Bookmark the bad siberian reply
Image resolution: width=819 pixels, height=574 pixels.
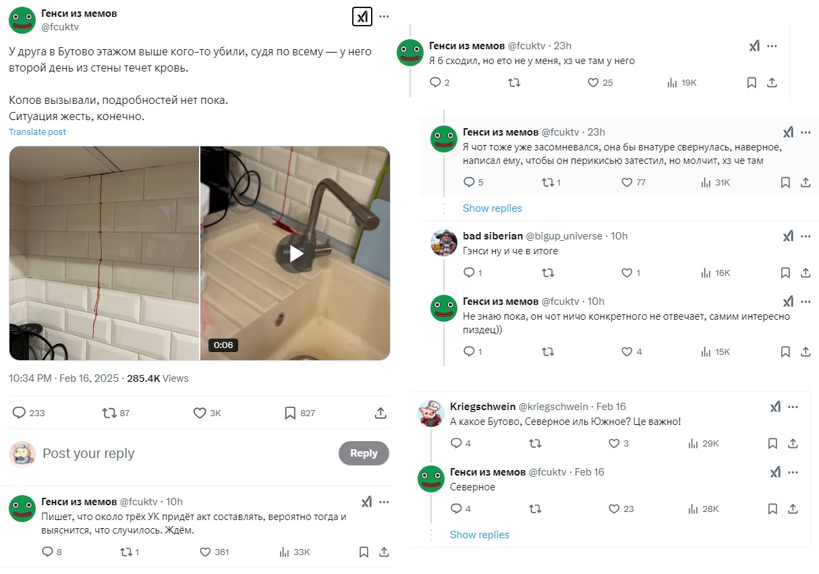coord(785,273)
